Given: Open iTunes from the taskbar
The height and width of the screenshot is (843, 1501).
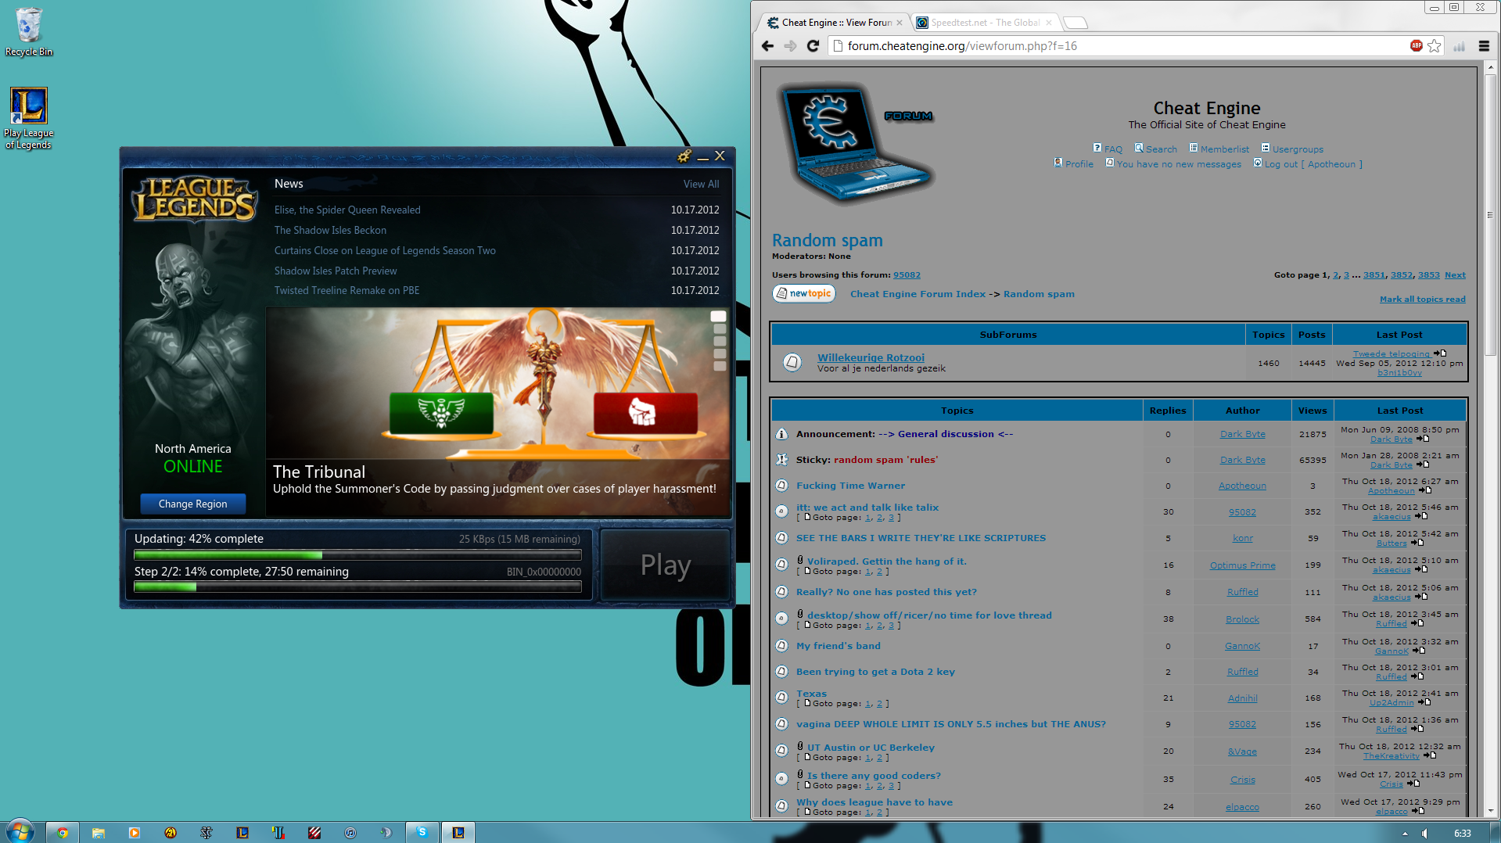Looking at the screenshot, I should (350, 833).
